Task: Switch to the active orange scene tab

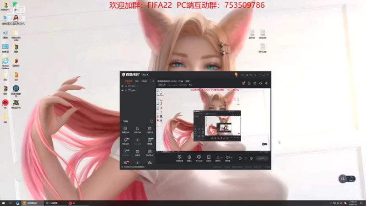Action: point(129,81)
